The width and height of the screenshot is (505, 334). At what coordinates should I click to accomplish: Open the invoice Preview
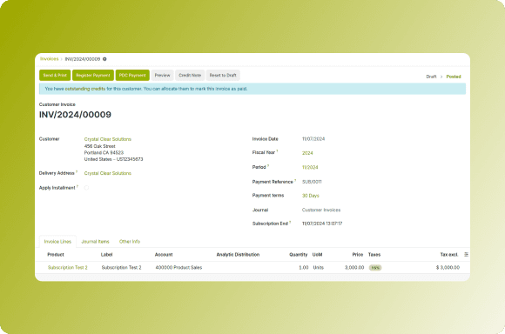coord(162,76)
